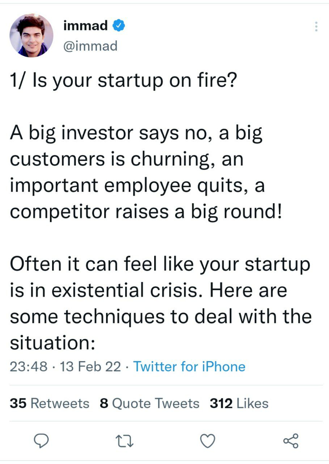329x464 pixels.
Task: Click the word "situation:" in the tweet
Action: (x=52, y=343)
